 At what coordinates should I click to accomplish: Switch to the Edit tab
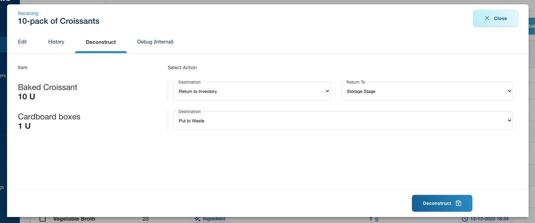coord(22,42)
